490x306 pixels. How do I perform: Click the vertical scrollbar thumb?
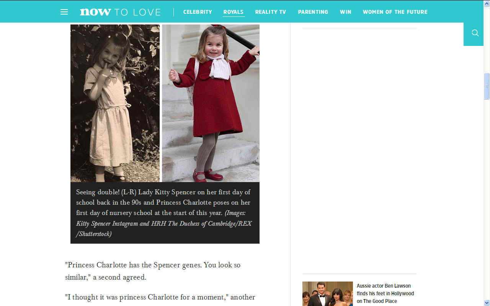pos(487,86)
